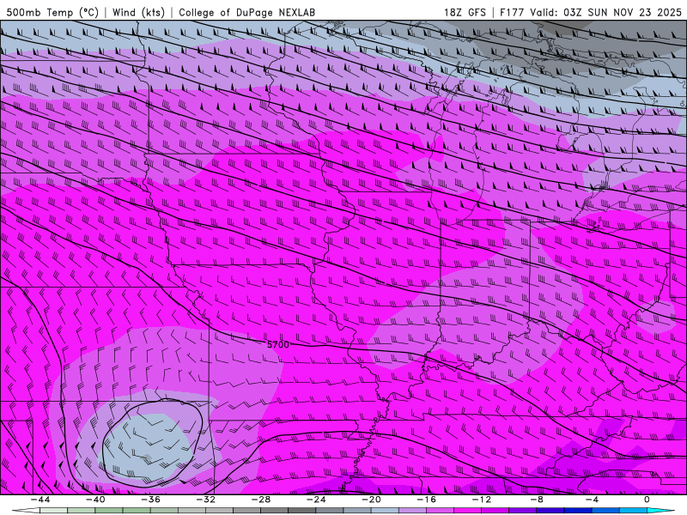The image size is (687, 515).
Task: Select the -40 color scale label
Action: pos(95,500)
